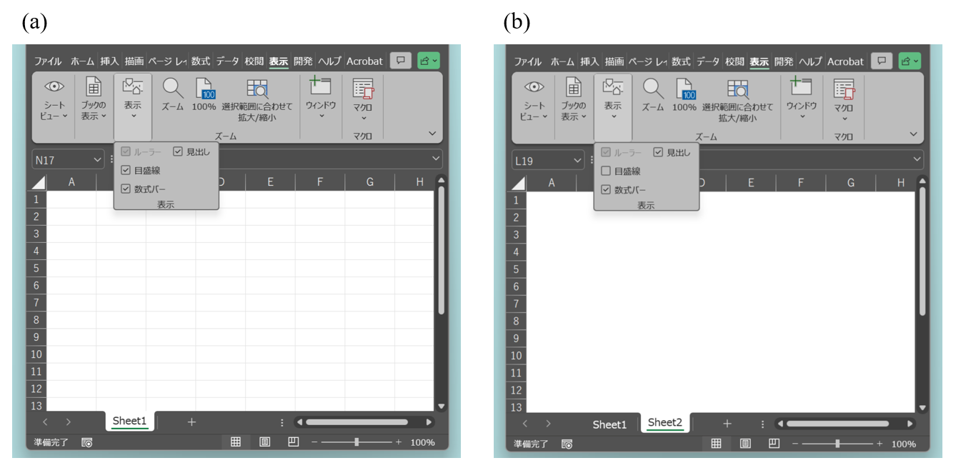Click the zoom slider handle in window (a)
Screen dimensions: 961x468
tap(357, 442)
